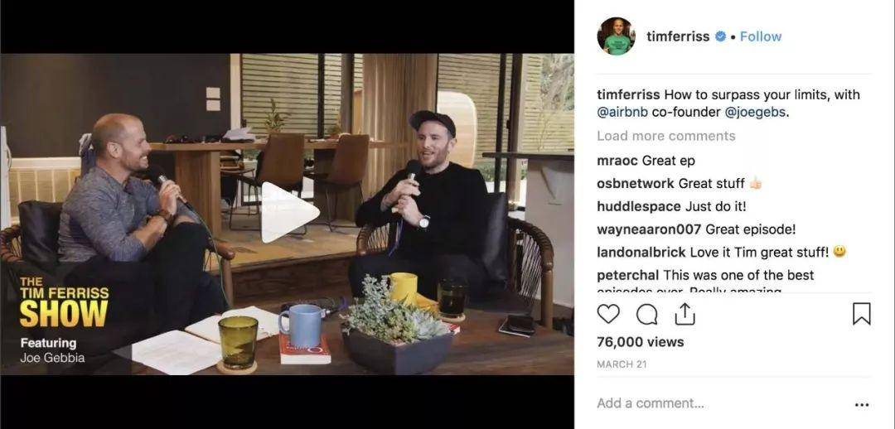Screen dimensions: 895x429
Task: Open the timferriss profile picture avatar
Action: 616,36
